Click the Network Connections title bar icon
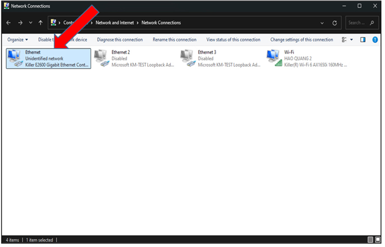Screen dimensions: 385x247 point(6,6)
